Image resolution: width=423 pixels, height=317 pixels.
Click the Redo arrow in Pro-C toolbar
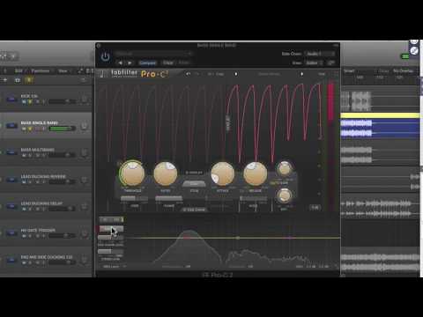click(x=197, y=74)
